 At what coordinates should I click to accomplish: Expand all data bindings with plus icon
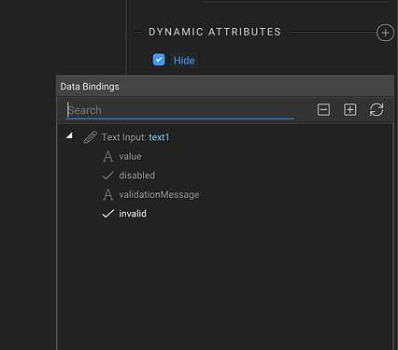350,110
